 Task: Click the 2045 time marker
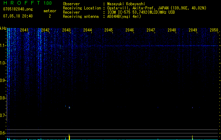[x=109, y=30]
